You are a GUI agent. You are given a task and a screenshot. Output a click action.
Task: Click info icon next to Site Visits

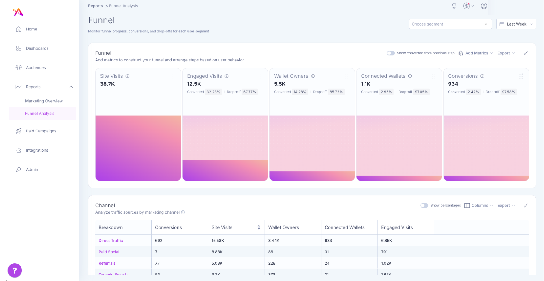click(x=127, y=76)
